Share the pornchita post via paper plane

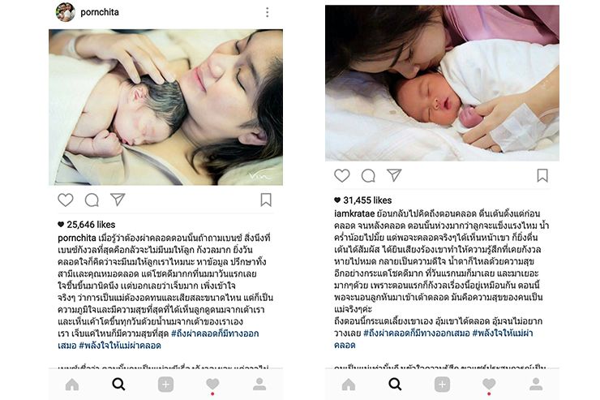tap(118, 199)
